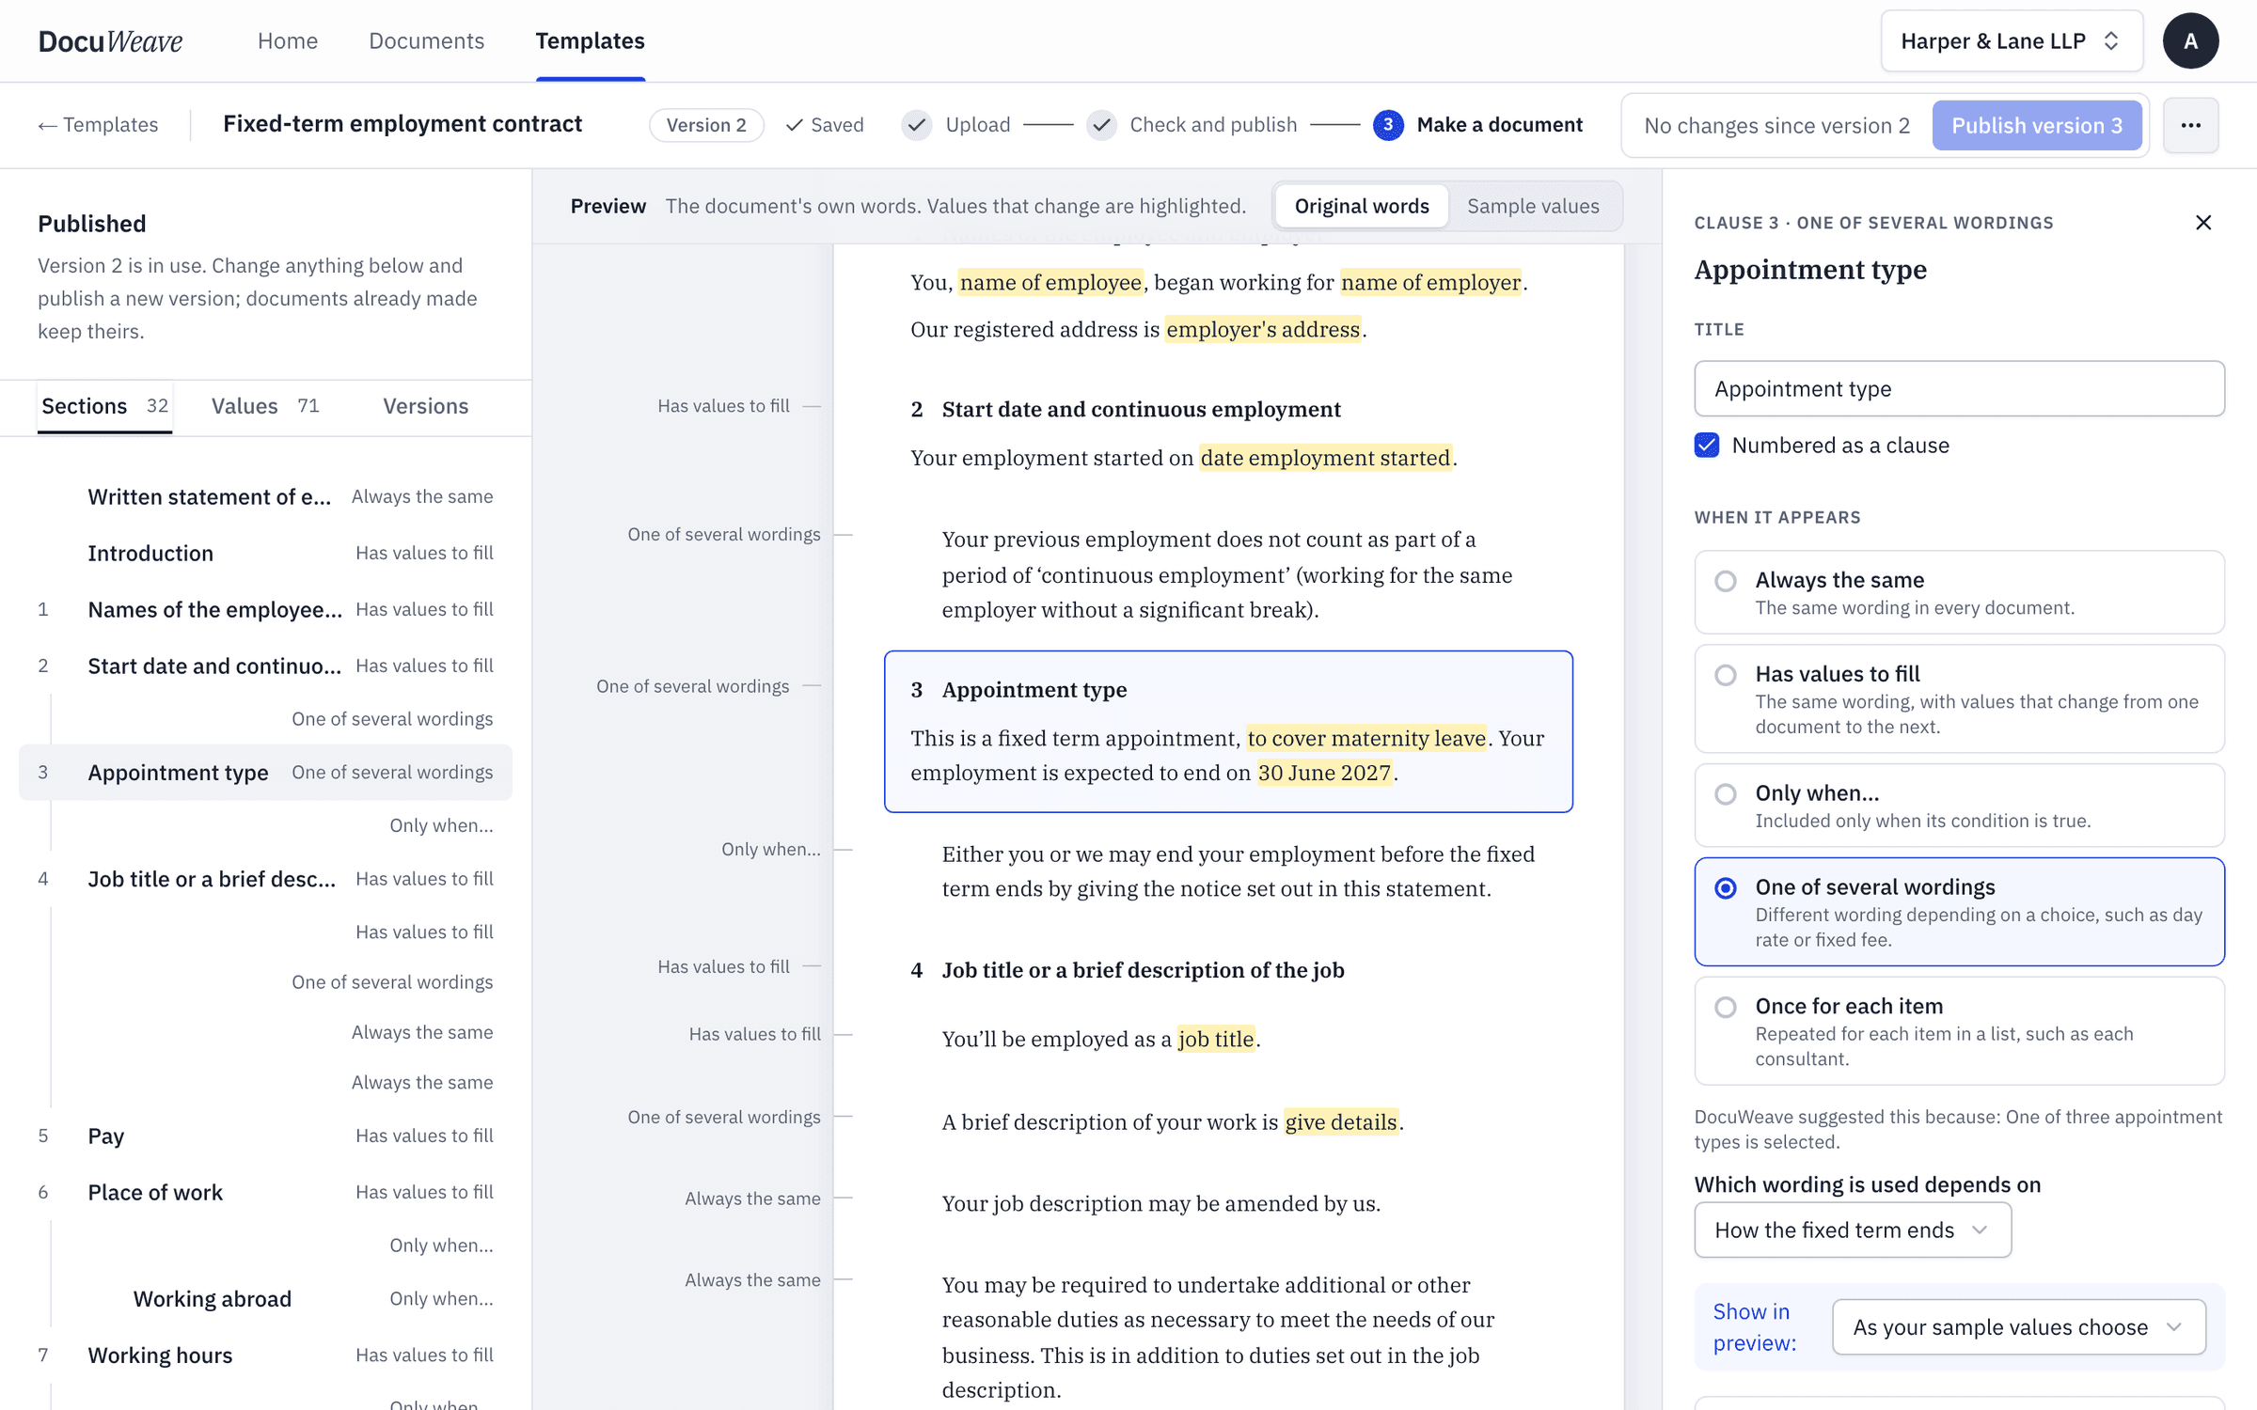Open the Documents nav item
This screenshot has height=1410, width=2257.
point(426,40)
